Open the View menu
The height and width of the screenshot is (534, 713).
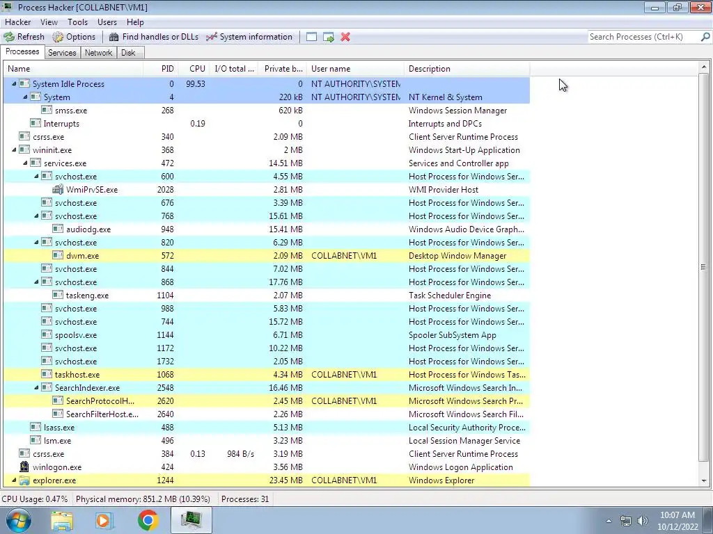tap(49, 22)
